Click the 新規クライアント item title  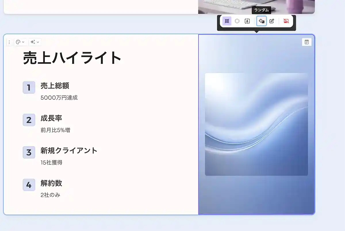tap(69, 150)
